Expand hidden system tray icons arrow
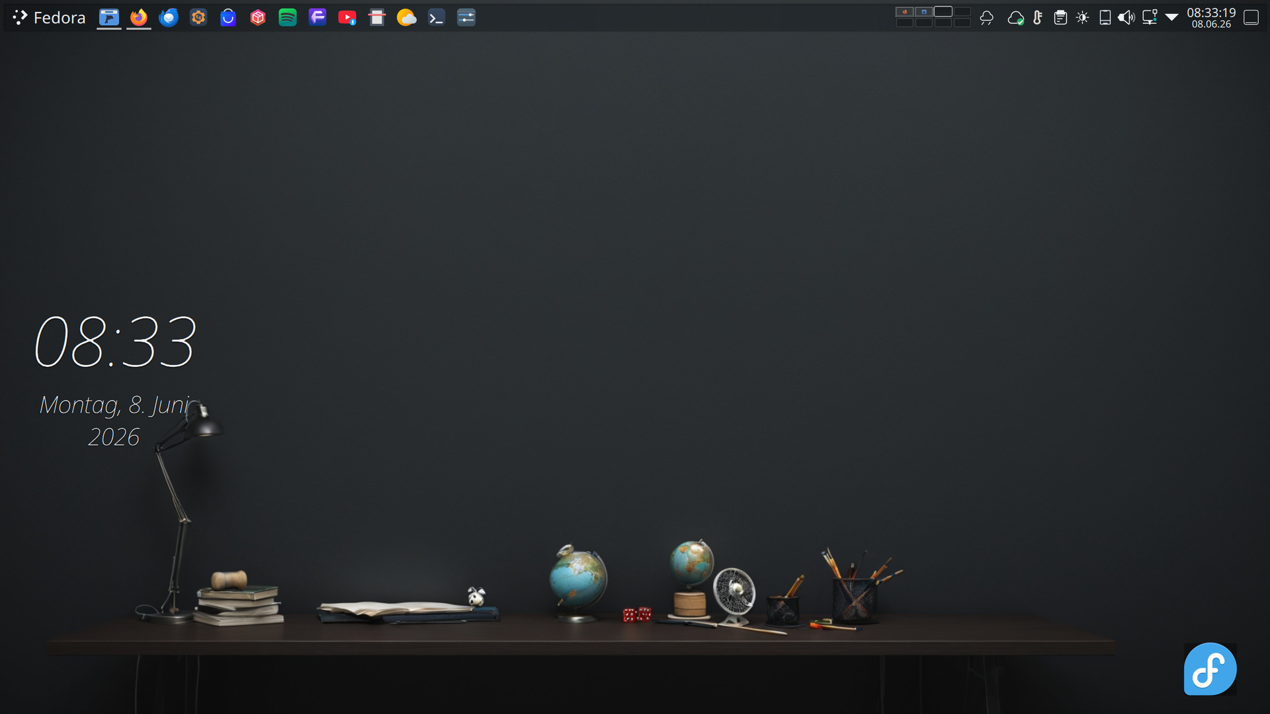 coord(1171,17)
